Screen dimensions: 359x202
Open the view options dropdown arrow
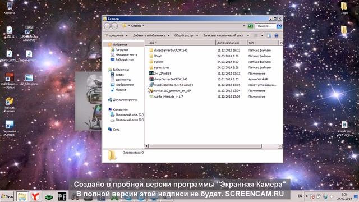(x=262, y=35)
